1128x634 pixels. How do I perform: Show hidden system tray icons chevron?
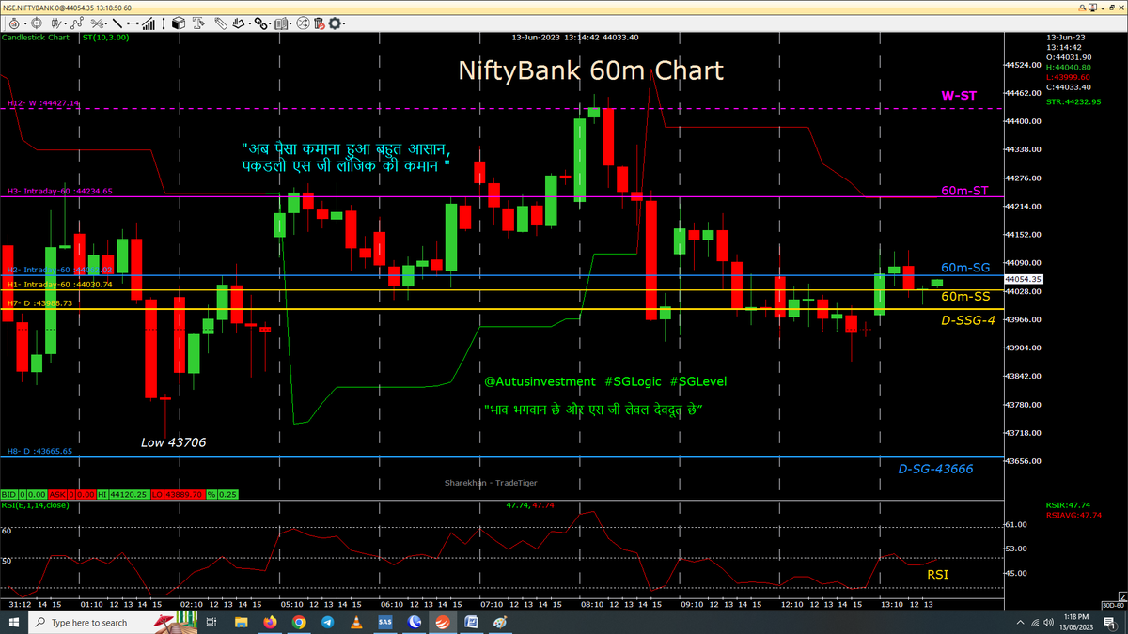click(1020, 622)
